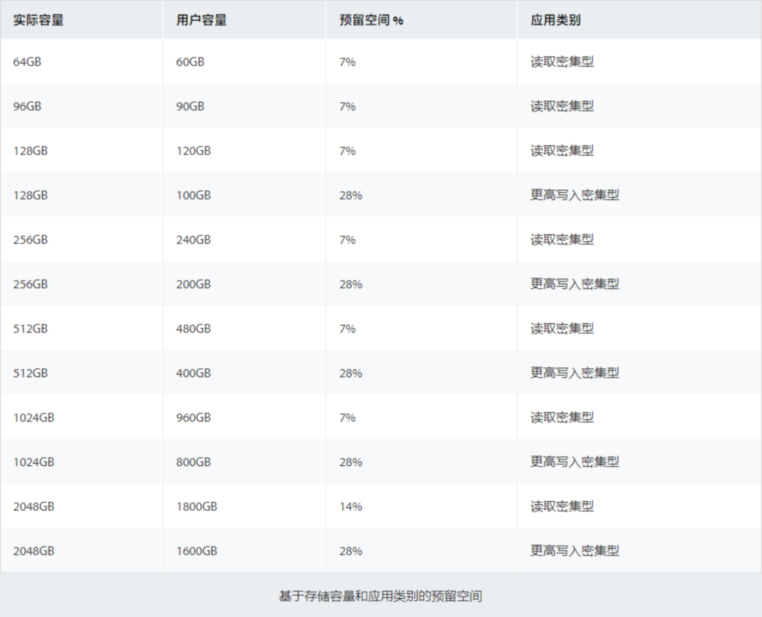Click the table caption 基于存储容量和应用类别的预留空间

pyautogui.click(x=381, y=595)
